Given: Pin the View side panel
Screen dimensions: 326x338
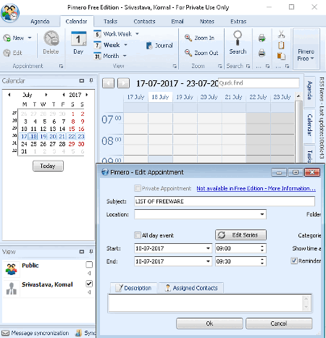Looking at the screenshot, I should coord(91,252).
